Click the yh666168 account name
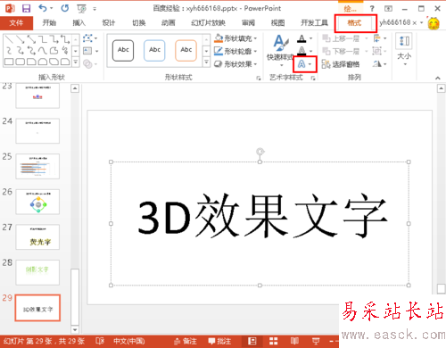This screenshot has width=446, height=348. [395, 22]
